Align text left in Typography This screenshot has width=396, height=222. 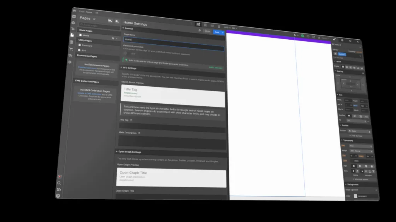click(354, 166)
